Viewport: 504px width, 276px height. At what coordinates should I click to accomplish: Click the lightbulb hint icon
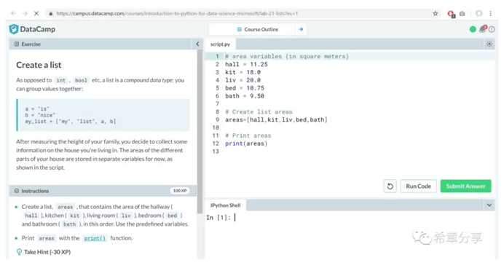(x=19, y=252)
